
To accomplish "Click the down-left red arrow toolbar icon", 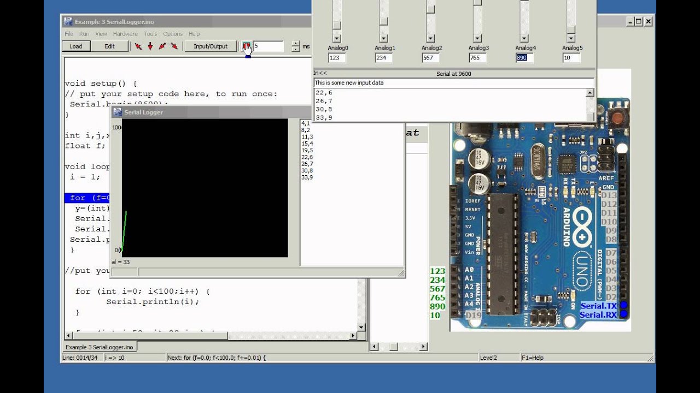I will click(162, 46).
